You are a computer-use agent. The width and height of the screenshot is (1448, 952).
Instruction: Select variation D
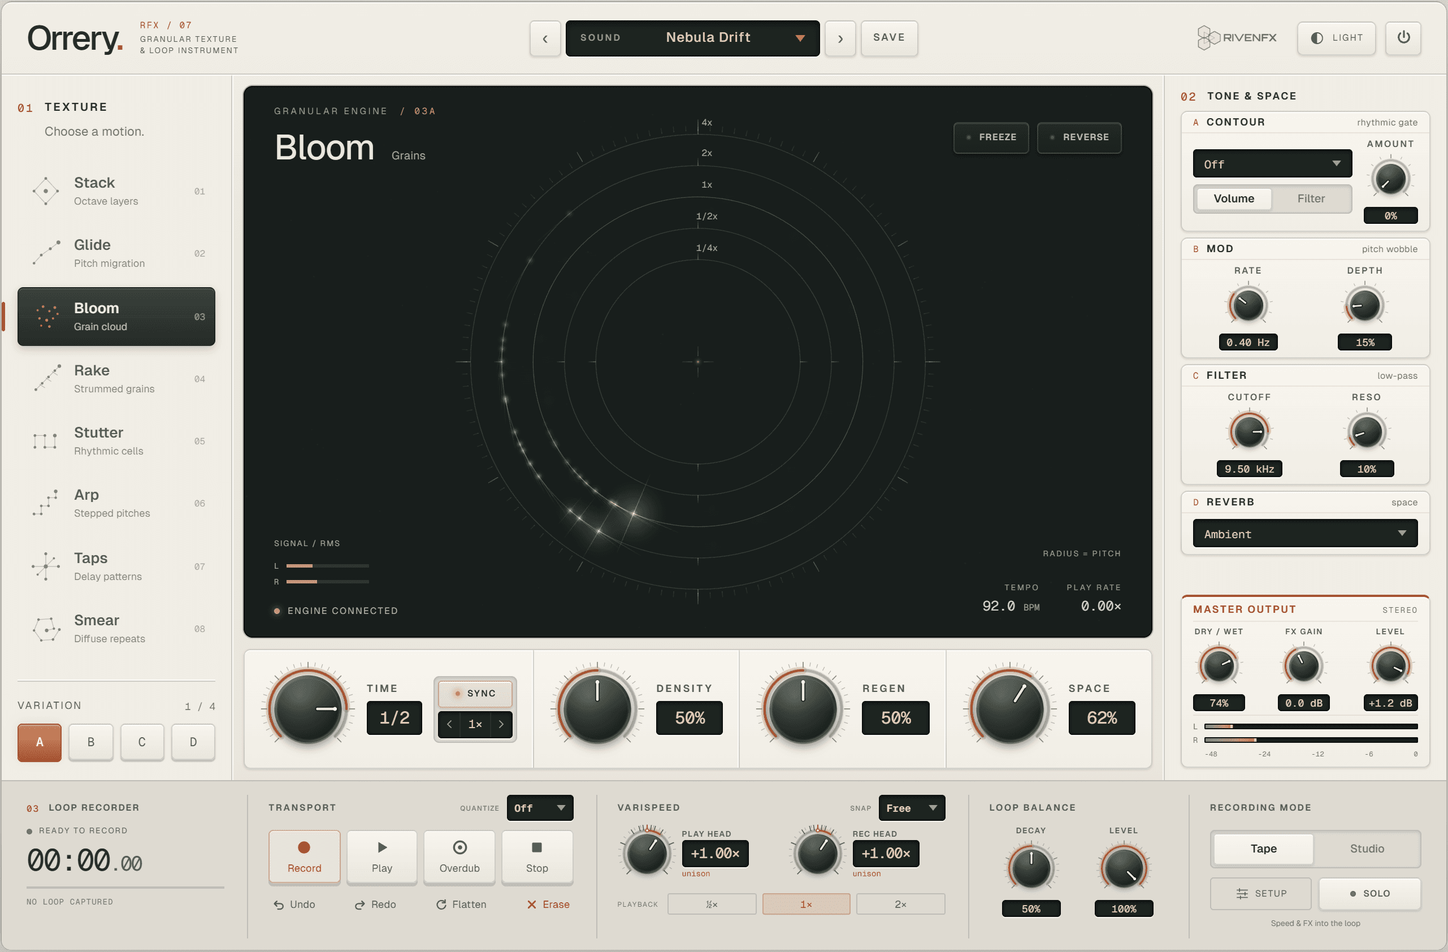193,742
